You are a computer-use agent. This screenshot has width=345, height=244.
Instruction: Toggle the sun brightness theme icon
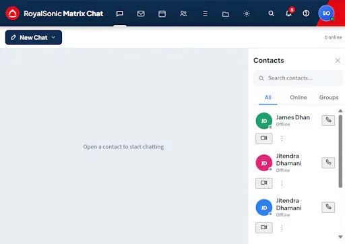(x=247, y=13)
